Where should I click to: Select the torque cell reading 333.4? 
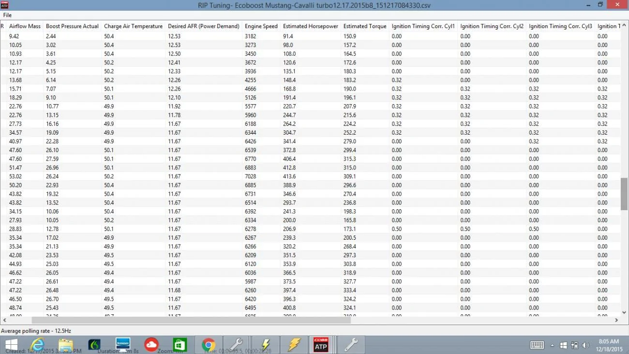[x=349, y=290]
